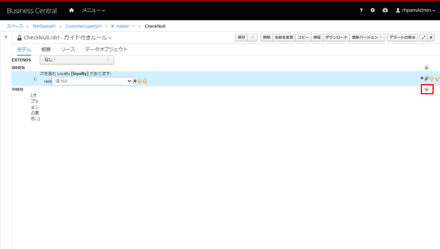Open the help question mark icon
The height and width of the screenshot is (249, 440).
pyautogui.click(x=361, y=10)
